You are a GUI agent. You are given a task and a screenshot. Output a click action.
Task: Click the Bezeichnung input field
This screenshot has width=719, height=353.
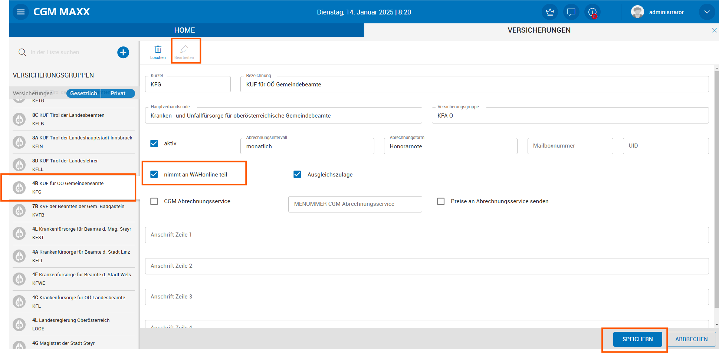(475, 84)
